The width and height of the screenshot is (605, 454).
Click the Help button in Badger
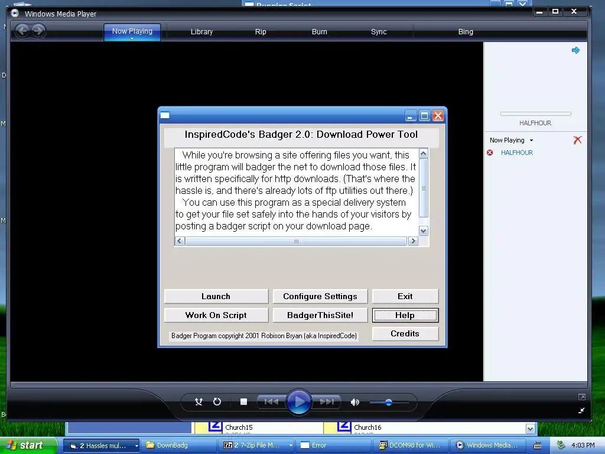pos(405,315)
